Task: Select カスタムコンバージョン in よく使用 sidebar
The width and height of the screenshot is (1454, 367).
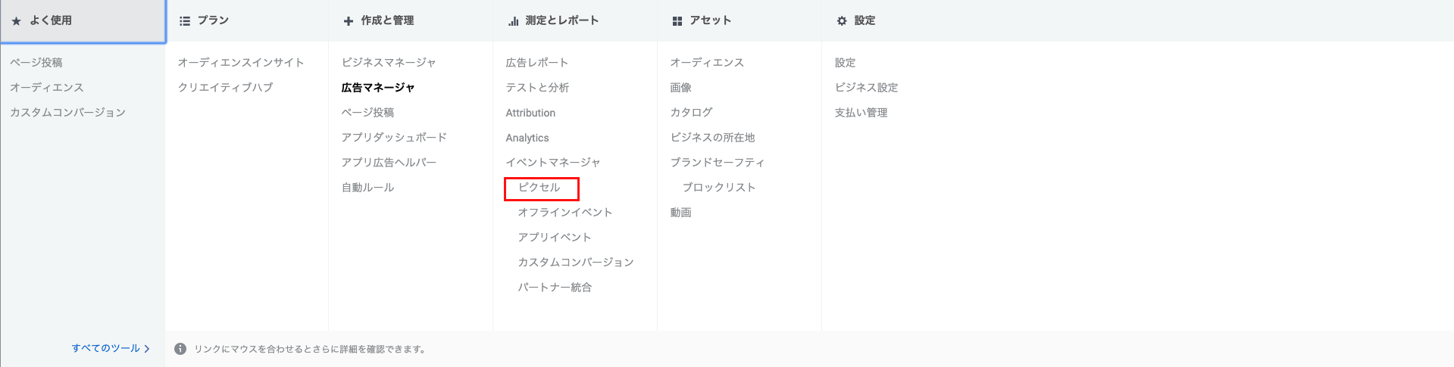Action: tap(67, 113)
